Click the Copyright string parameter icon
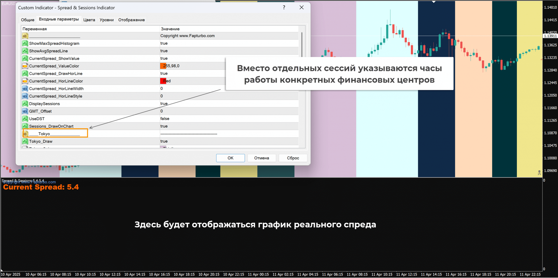 click(x=25, y=36)
